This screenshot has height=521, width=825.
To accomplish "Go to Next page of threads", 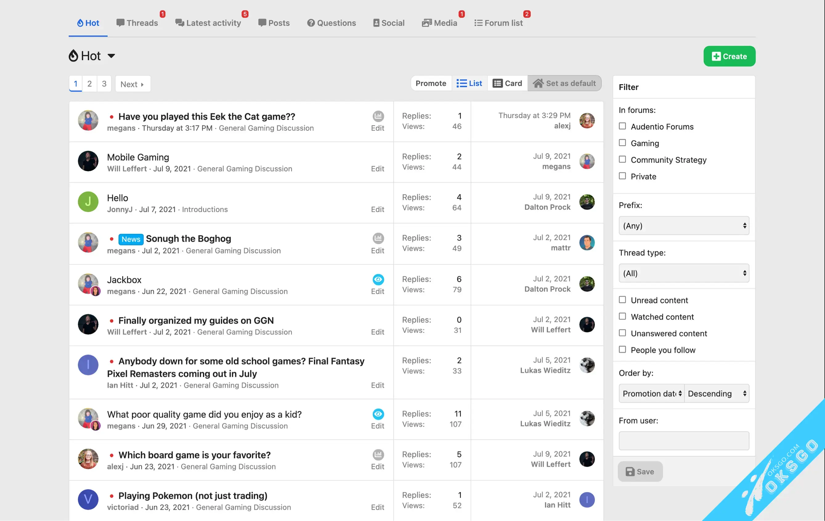I will [x=132, y=84].
